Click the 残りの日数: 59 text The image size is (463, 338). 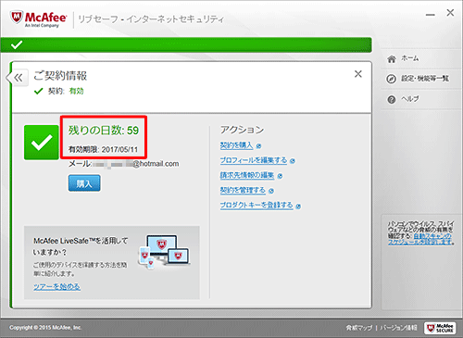point(104,131)
